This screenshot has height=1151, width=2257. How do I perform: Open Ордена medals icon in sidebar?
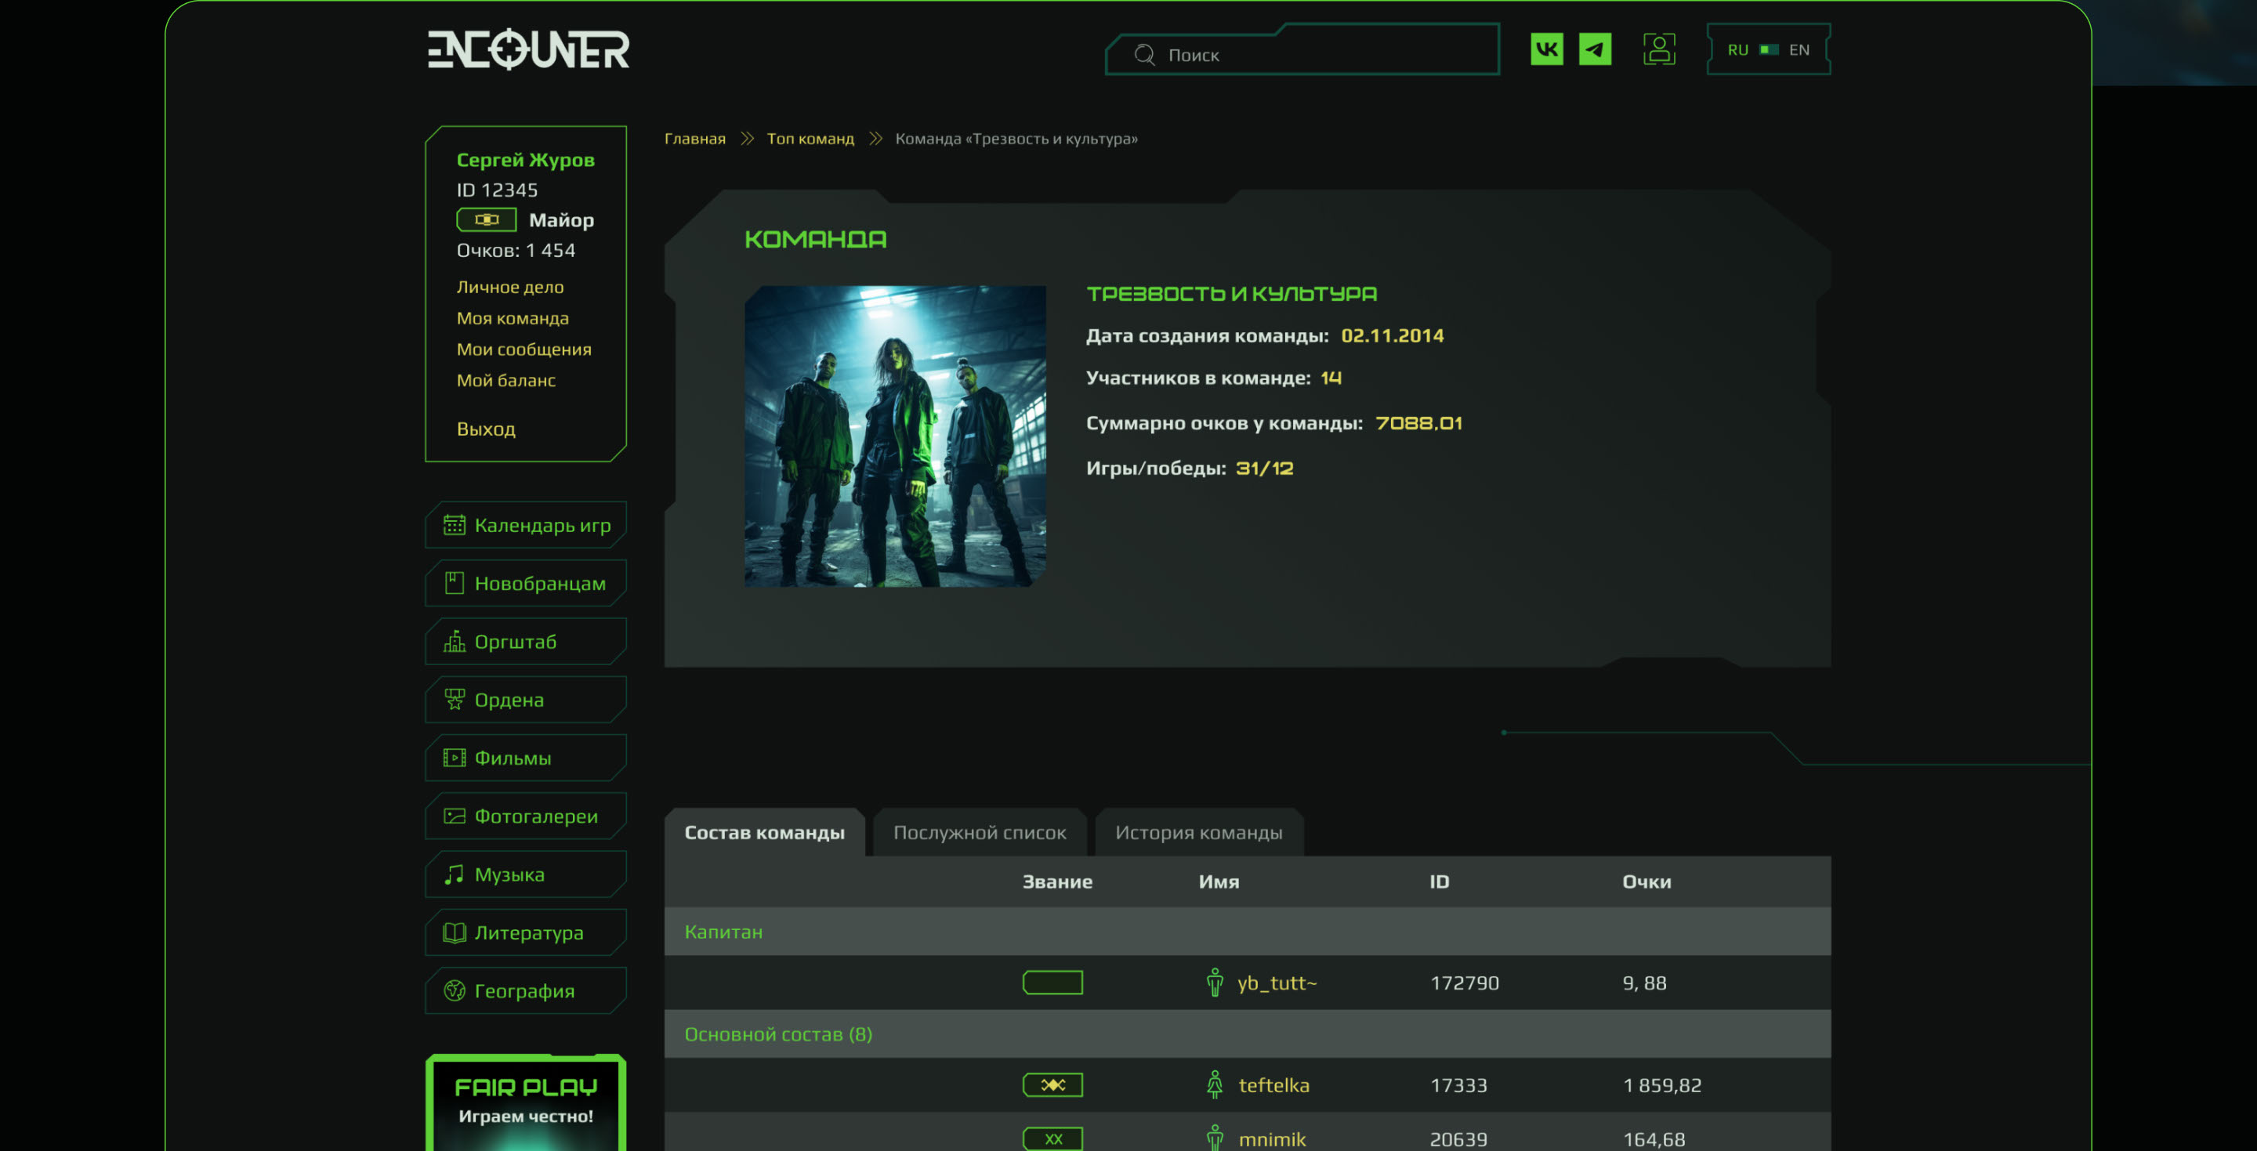[454, 699]
